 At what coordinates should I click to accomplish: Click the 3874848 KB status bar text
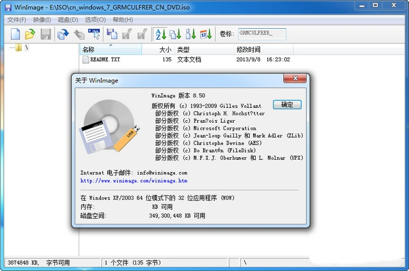pyautogui.click(x=38, y=263)
